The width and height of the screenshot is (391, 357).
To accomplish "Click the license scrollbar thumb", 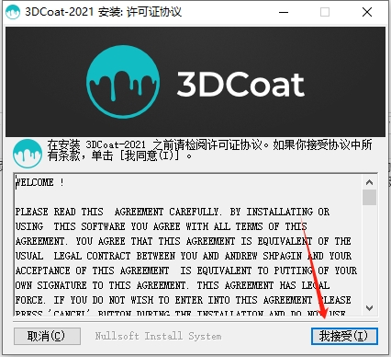I will (369, 197).
